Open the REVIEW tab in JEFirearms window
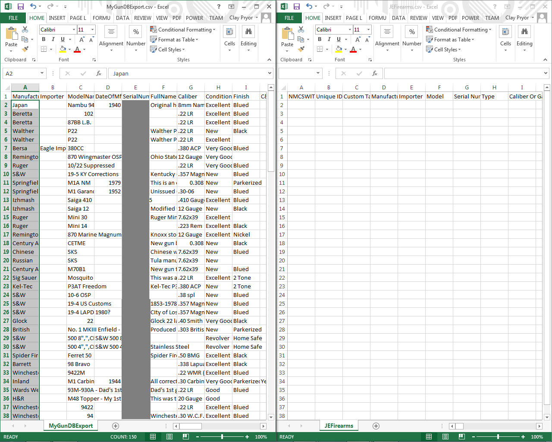 coord(418,18)
